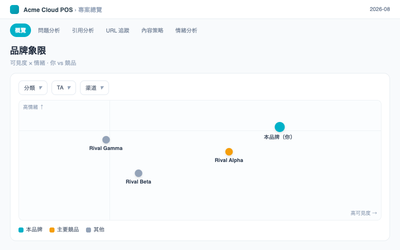Click the orange 主要競品 legend swatch
Image resolution: width=400 pixels, height=250 pixels.
(52, 230)
